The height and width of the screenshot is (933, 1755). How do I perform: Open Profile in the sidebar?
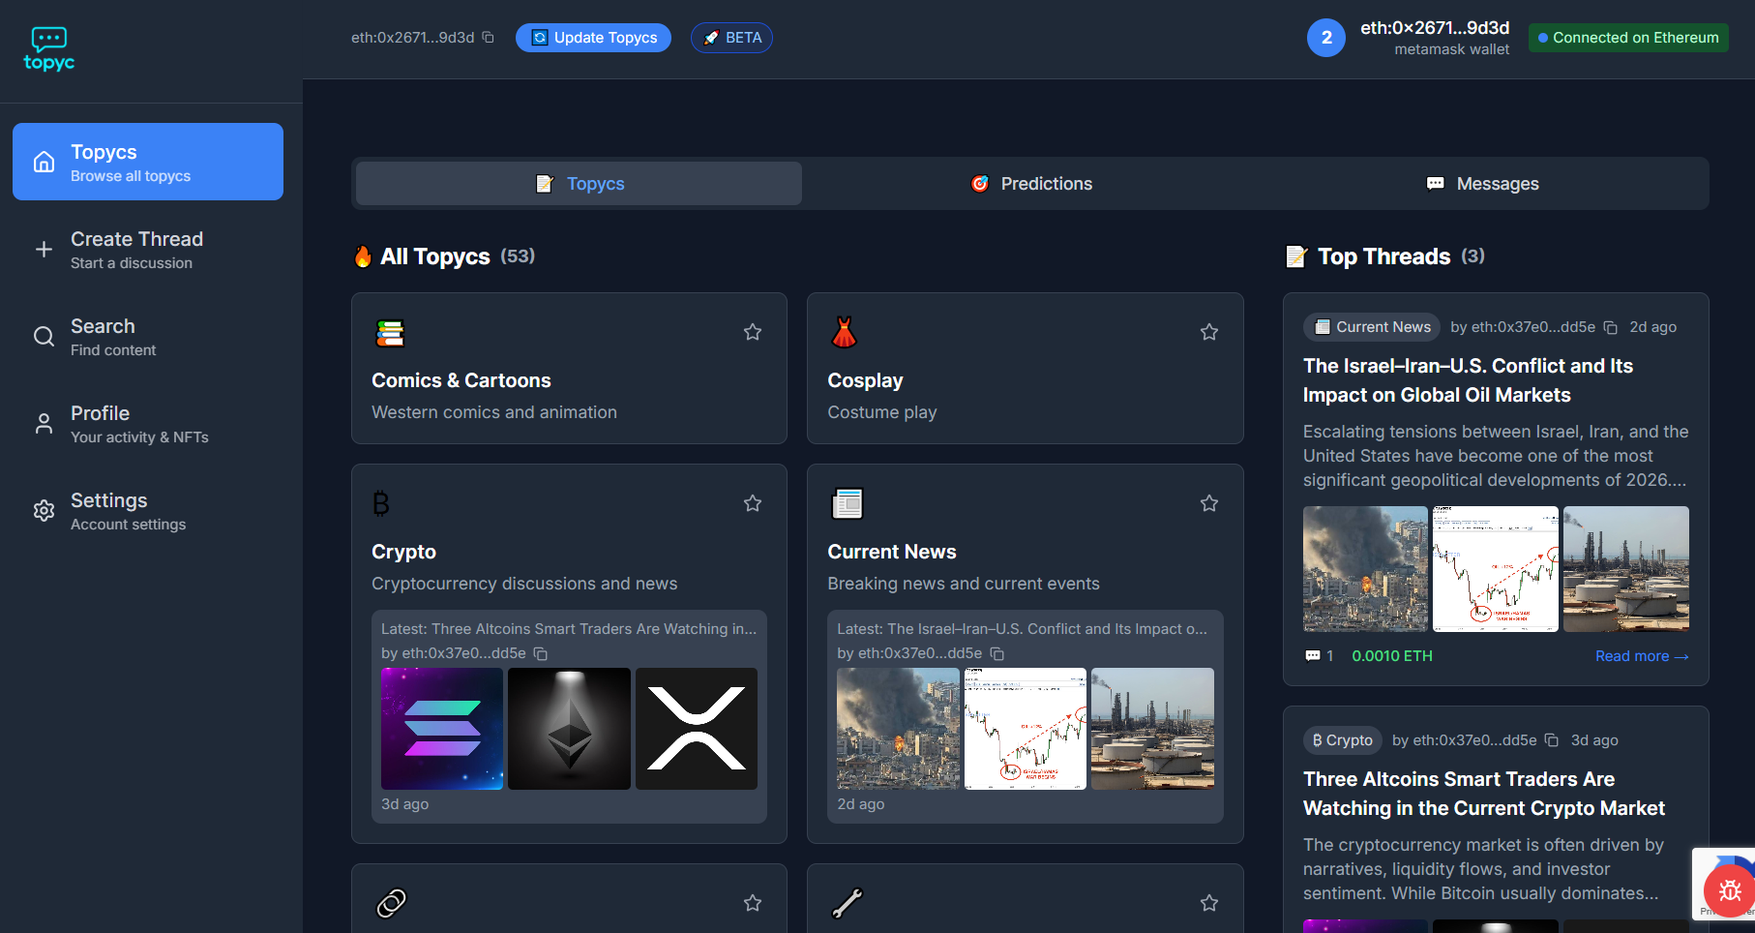pyautogui.click(x=148, y=423)
